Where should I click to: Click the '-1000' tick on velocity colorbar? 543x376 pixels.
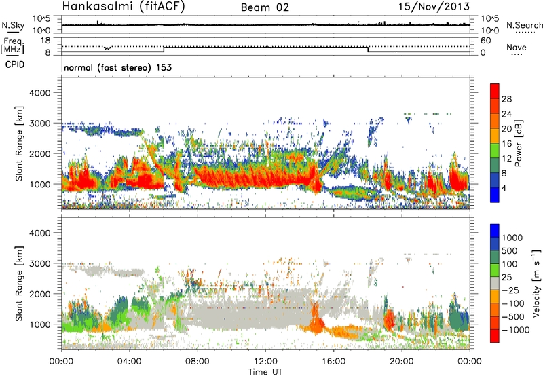[x=515, y=330]
